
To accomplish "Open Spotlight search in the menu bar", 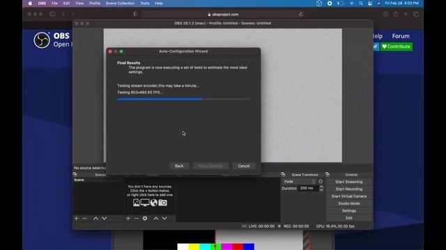I will (x=361, y=3).
